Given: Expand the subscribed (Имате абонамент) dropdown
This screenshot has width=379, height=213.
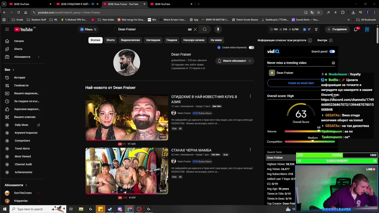Looking at the screenshot, I should 234,61.
